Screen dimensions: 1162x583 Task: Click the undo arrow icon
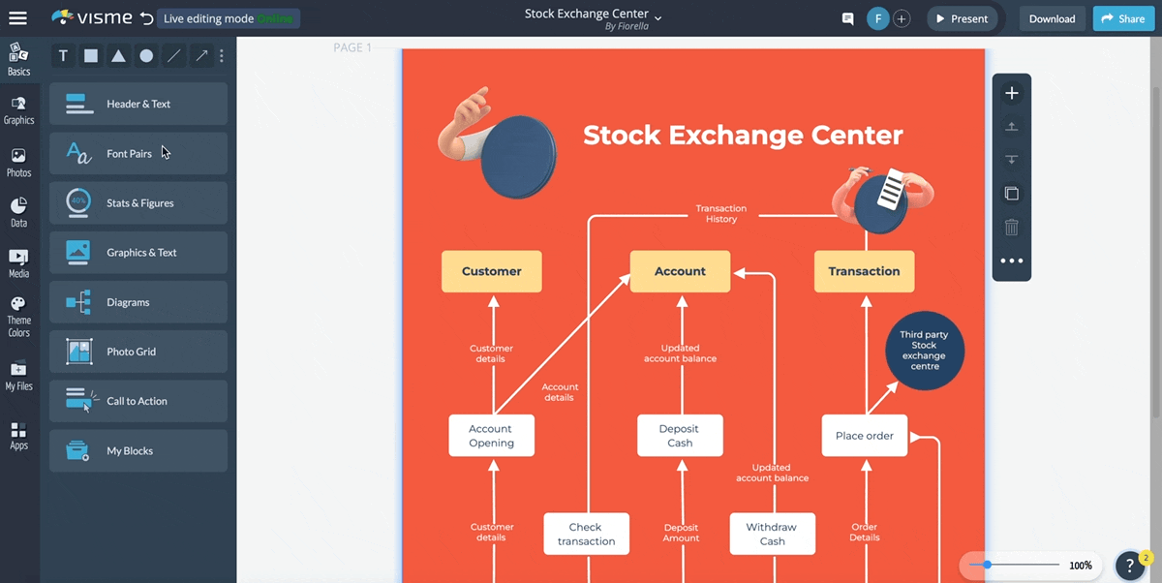pos(146,18)
